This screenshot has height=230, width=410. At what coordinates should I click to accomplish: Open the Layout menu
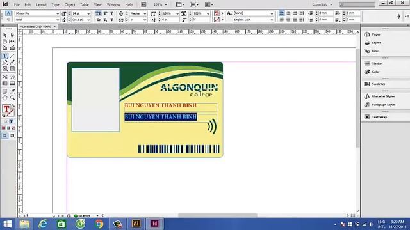click(x=41, y=5)
